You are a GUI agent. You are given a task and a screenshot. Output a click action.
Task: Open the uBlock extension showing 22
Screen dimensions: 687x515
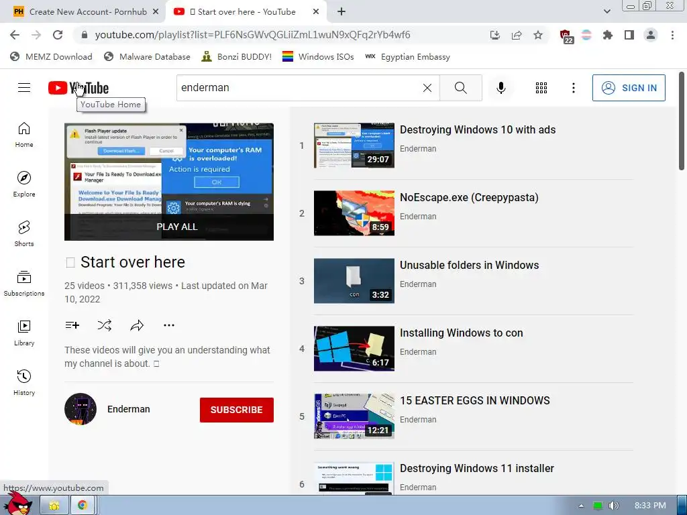(566, 36)
